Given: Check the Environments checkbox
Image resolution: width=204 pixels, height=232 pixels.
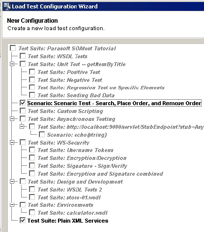Looking at the screenshot, I should [x=23, y=205].
